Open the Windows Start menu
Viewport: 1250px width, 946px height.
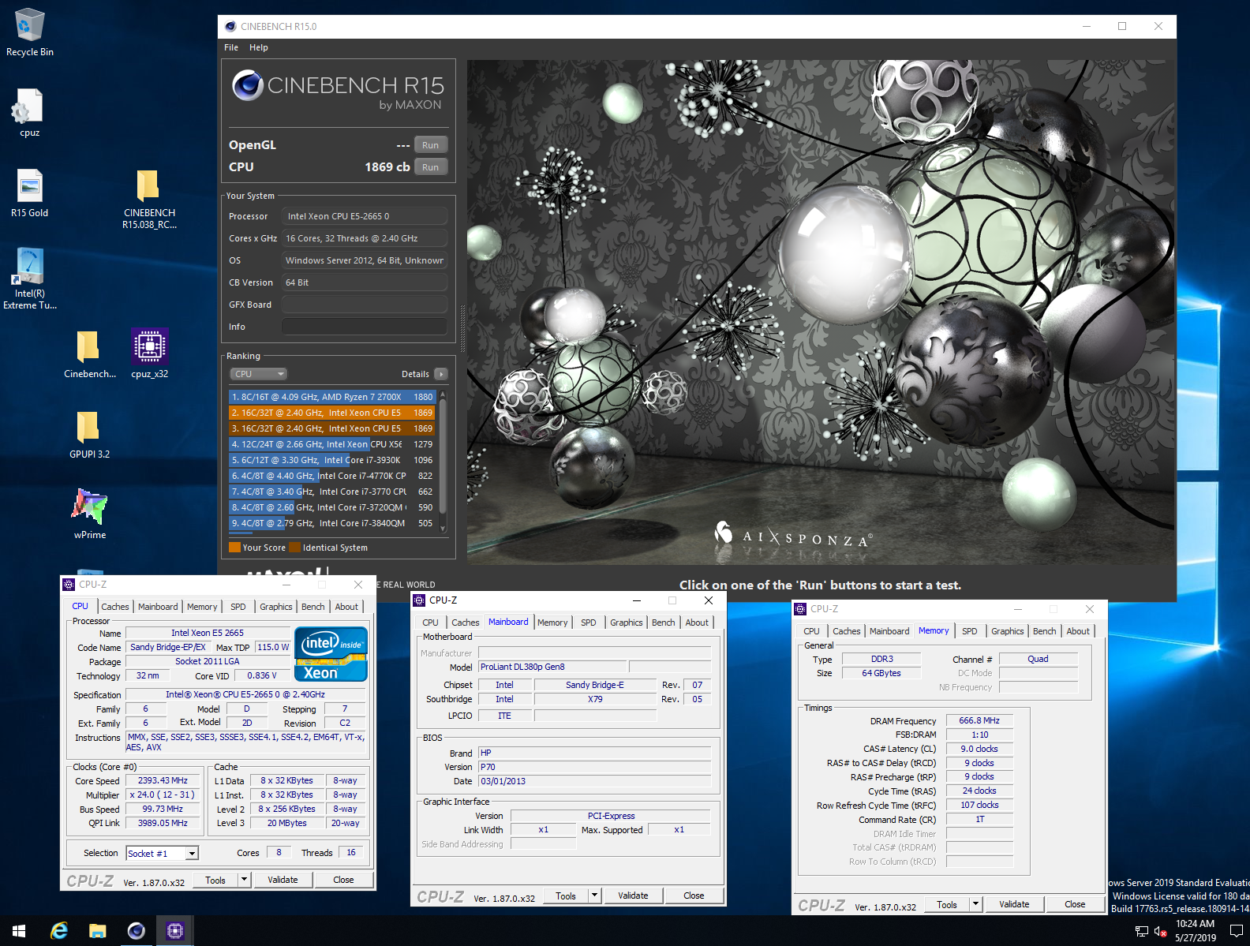[x=19, y=931]
